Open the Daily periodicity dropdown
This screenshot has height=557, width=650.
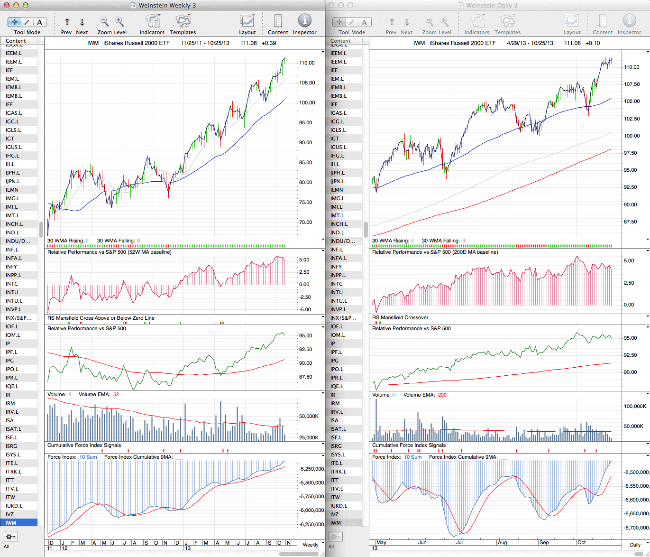[638, 545]
